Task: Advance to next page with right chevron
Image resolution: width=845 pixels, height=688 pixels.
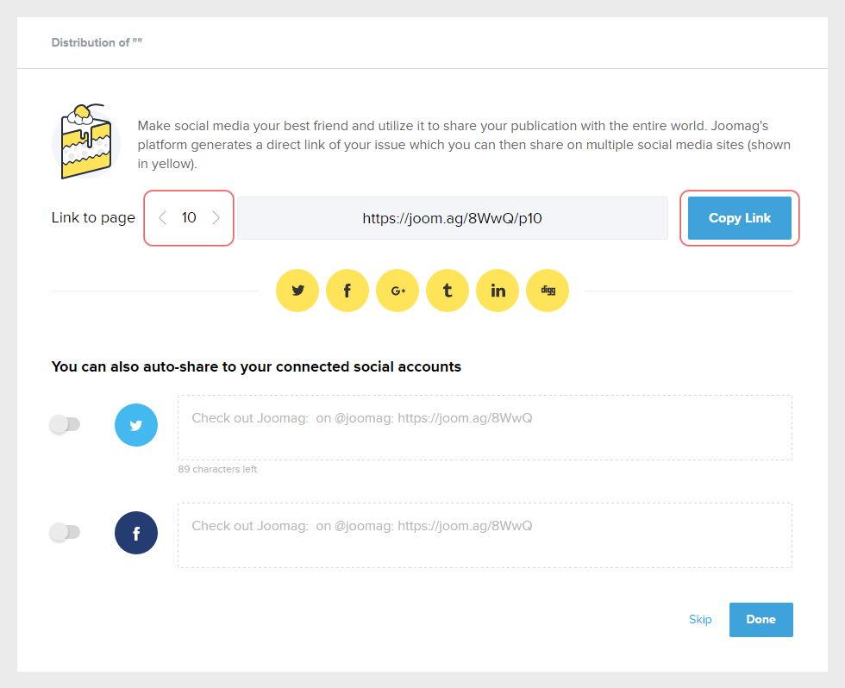Action: (216, 218)
